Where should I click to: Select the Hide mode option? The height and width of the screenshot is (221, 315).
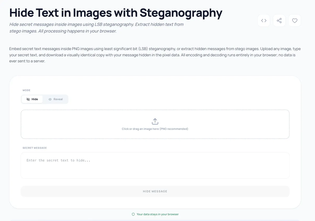coord(32,99)
